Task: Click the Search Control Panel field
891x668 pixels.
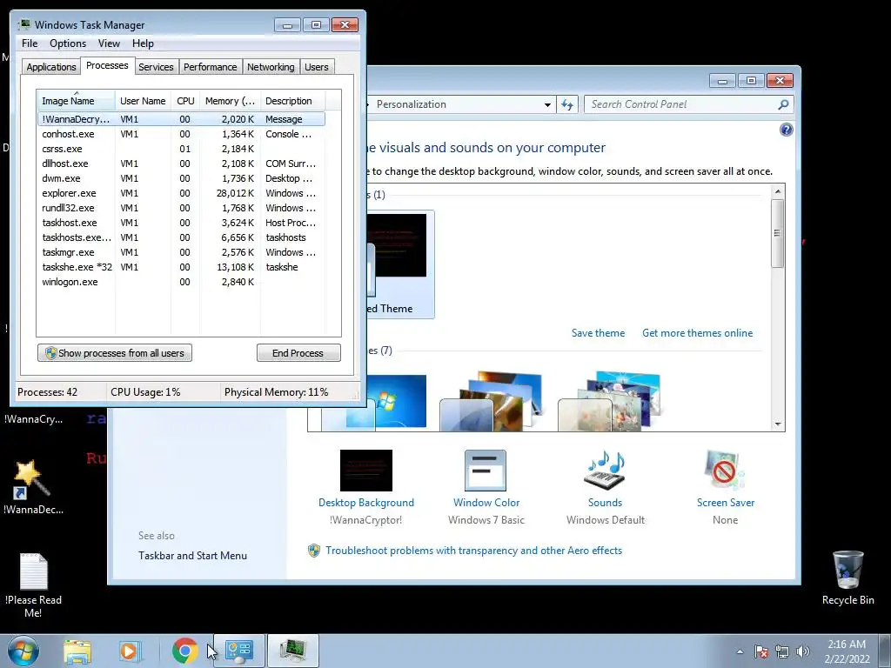Action: [x=688, y=104]
